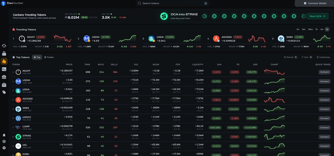Click the 6.02M 24H volume figure
334x156 pixels.
(72, 18)
